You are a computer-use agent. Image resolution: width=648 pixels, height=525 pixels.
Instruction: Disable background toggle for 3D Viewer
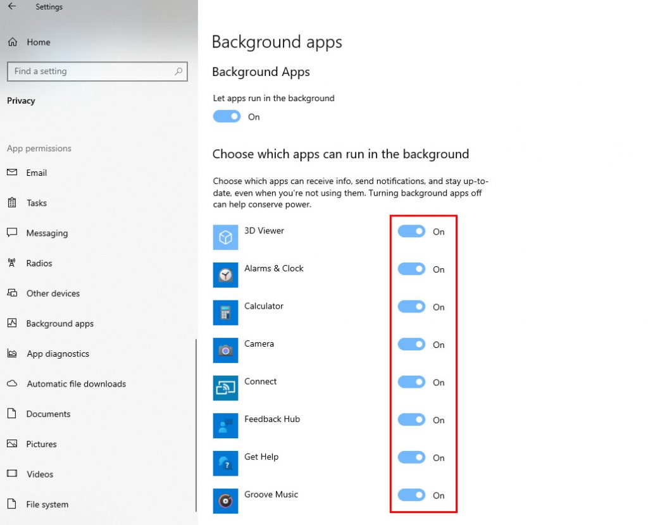(411, 232)
